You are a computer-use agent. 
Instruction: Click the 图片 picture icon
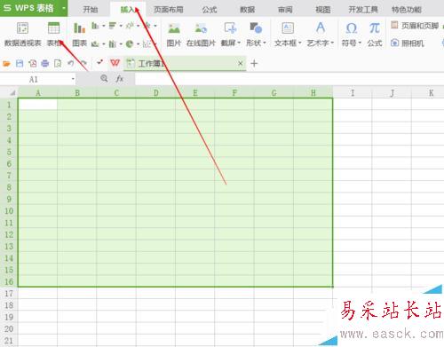coord(174,28)
